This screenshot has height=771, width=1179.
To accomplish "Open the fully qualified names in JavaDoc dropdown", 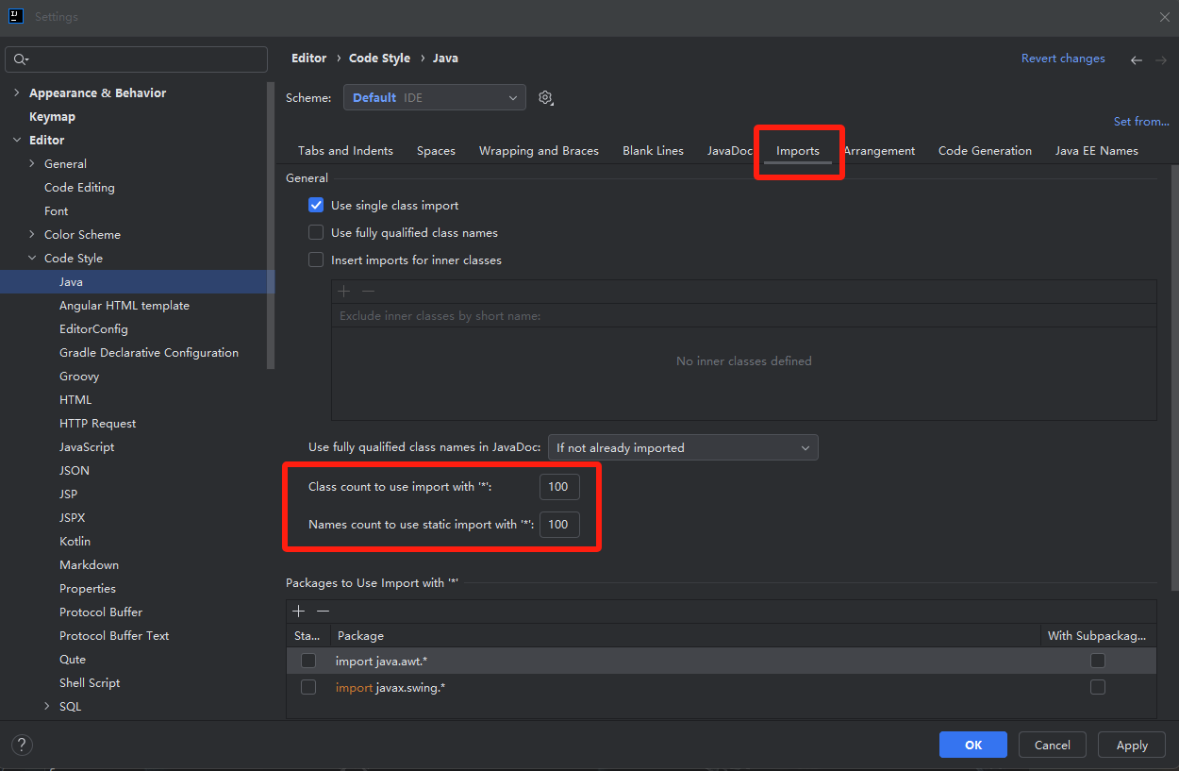I will tap(683, 447).
